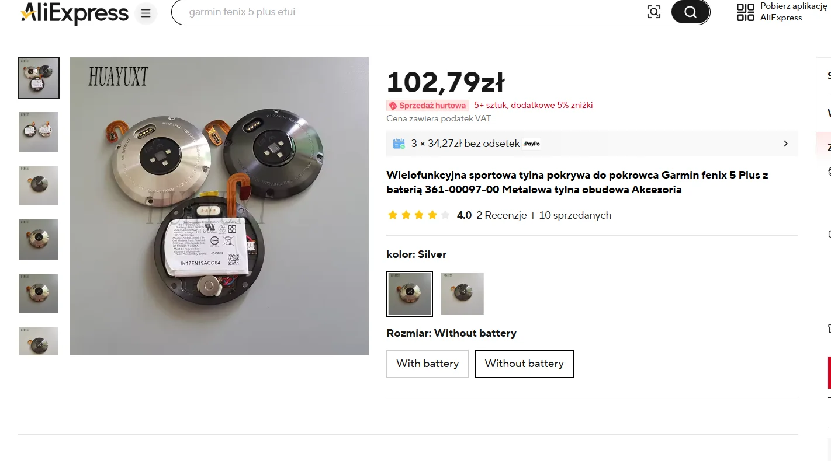831x461 pixels.
Task: Open the hamburger categories menu
Action: point(146,13)
